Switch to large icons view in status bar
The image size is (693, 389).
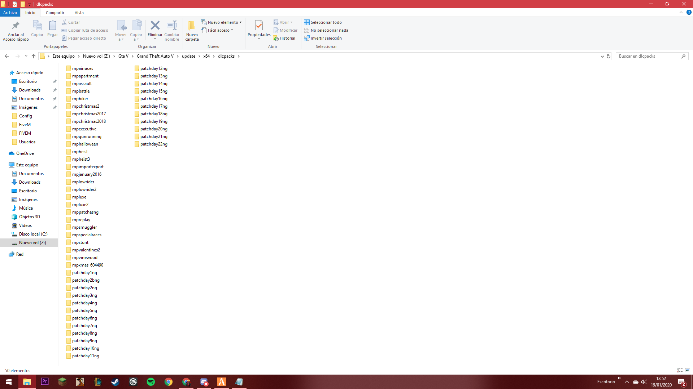coord(688,370)
